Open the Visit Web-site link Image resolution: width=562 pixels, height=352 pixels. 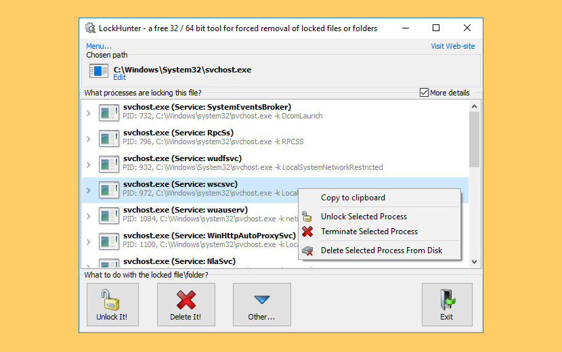(453, 46)
